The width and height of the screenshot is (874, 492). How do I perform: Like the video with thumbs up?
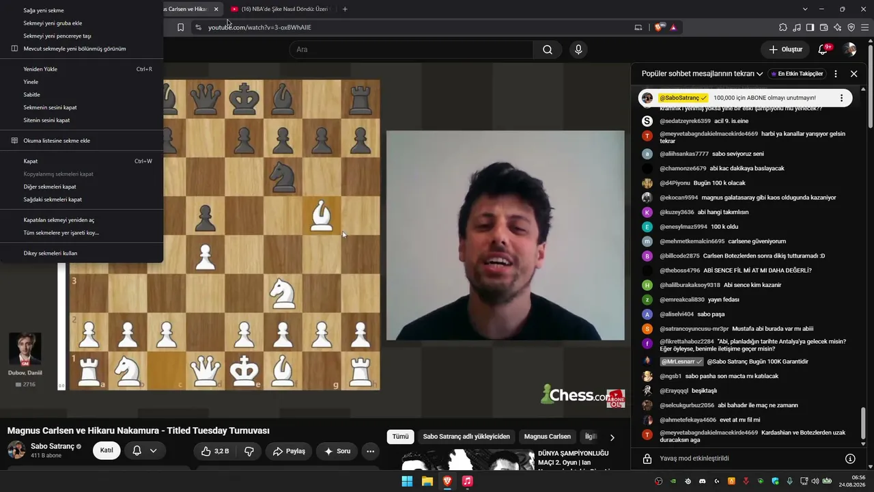click(214, 451)
